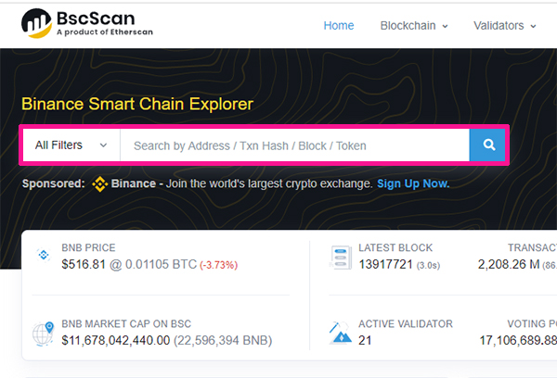Expand the Validators menu
Screen dimensions: 557x378
tap(505, 26)
